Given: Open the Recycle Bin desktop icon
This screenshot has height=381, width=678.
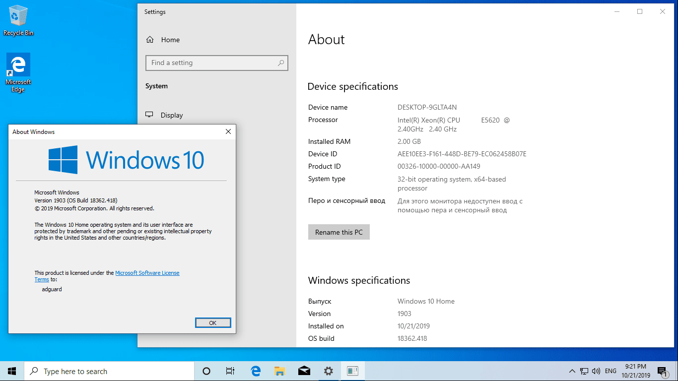Looking at the screenshot, I should click(18, 20).
